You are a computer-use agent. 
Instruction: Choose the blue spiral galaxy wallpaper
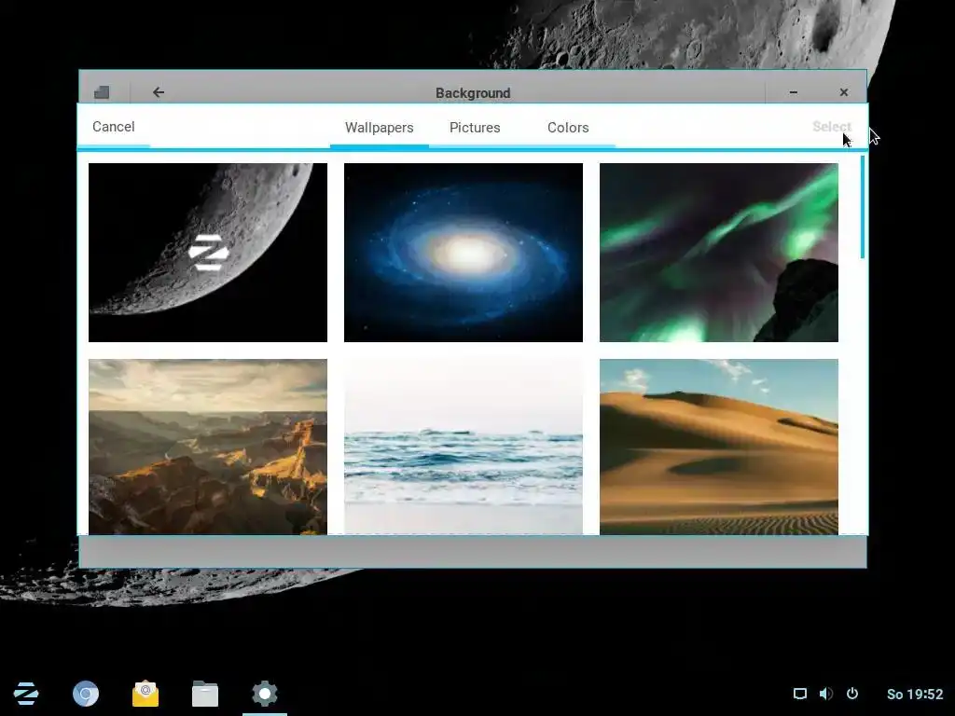[463, 253]
